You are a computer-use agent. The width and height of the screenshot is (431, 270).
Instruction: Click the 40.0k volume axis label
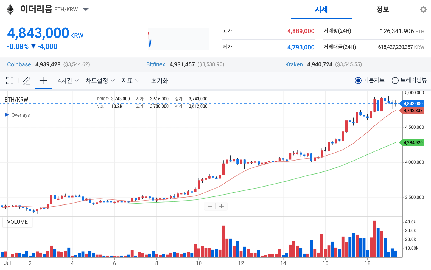[410, 222]
